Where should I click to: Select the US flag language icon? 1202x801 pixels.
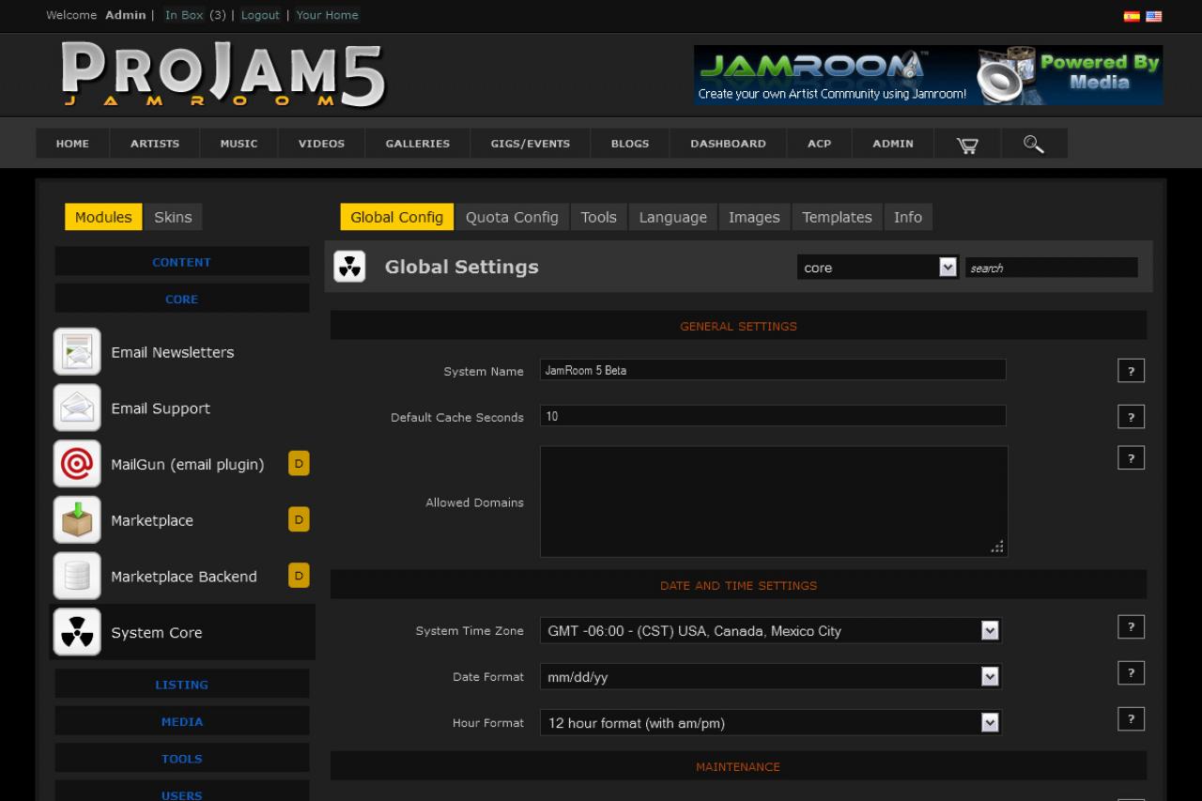click(1154, 16)
